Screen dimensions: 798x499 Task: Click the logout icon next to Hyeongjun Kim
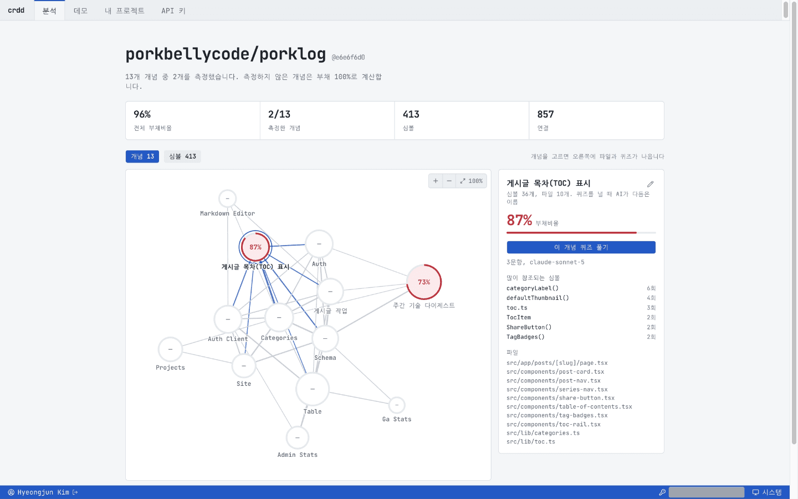(x=75, y=492)
